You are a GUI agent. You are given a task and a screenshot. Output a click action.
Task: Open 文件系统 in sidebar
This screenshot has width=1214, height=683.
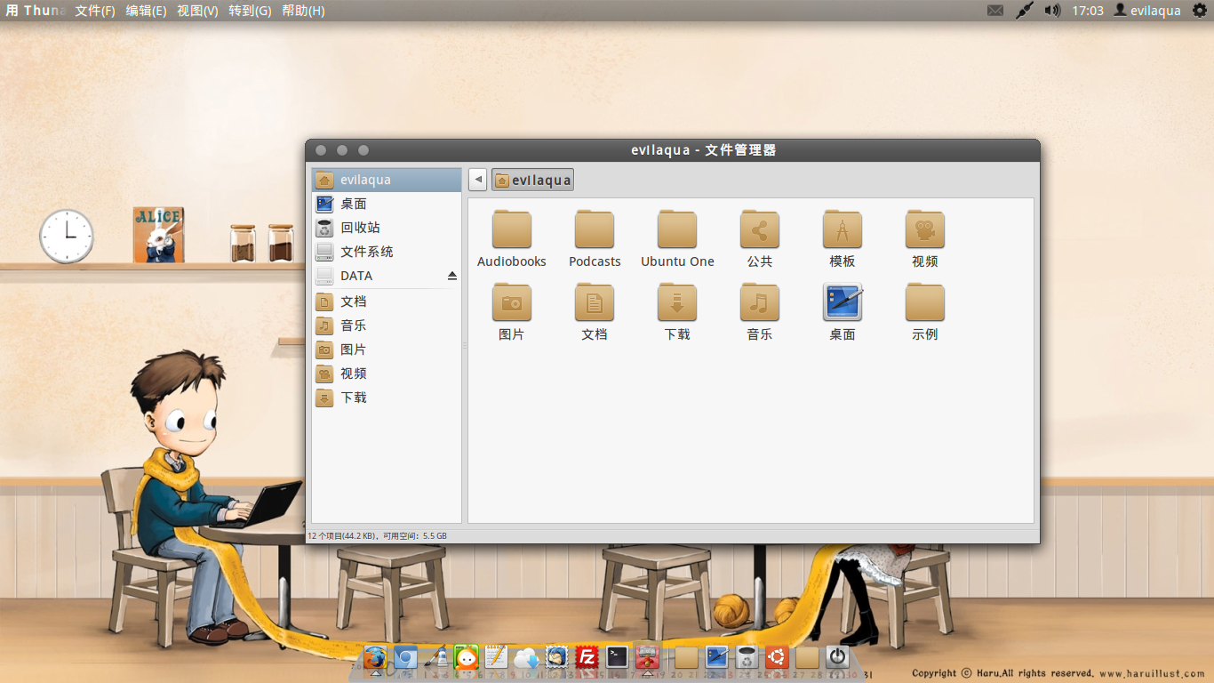pyautogui.click(x=387, y=252)
